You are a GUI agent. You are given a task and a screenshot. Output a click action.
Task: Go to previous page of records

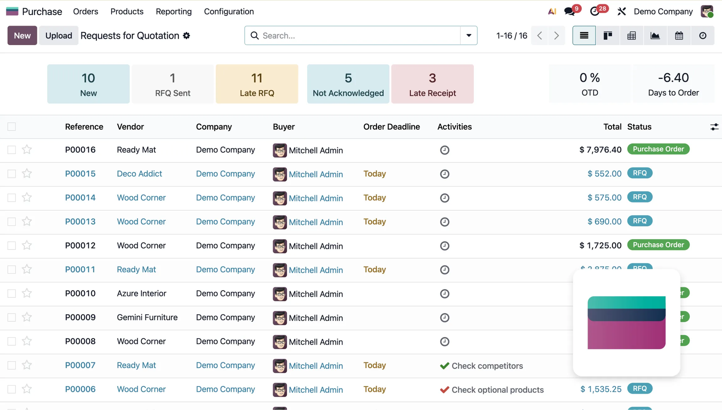tap(540, 36)
